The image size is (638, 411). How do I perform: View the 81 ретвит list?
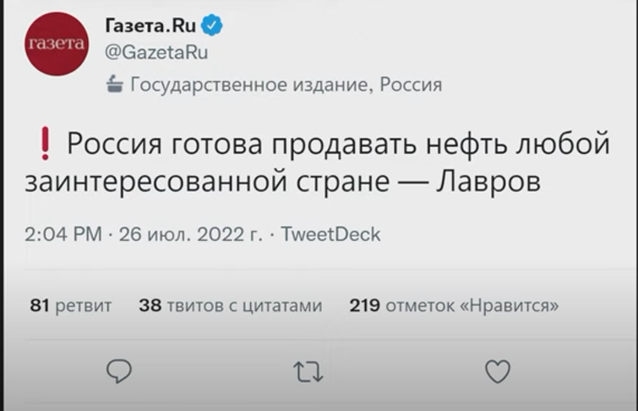pyautogui.click(x=71, y=305)
